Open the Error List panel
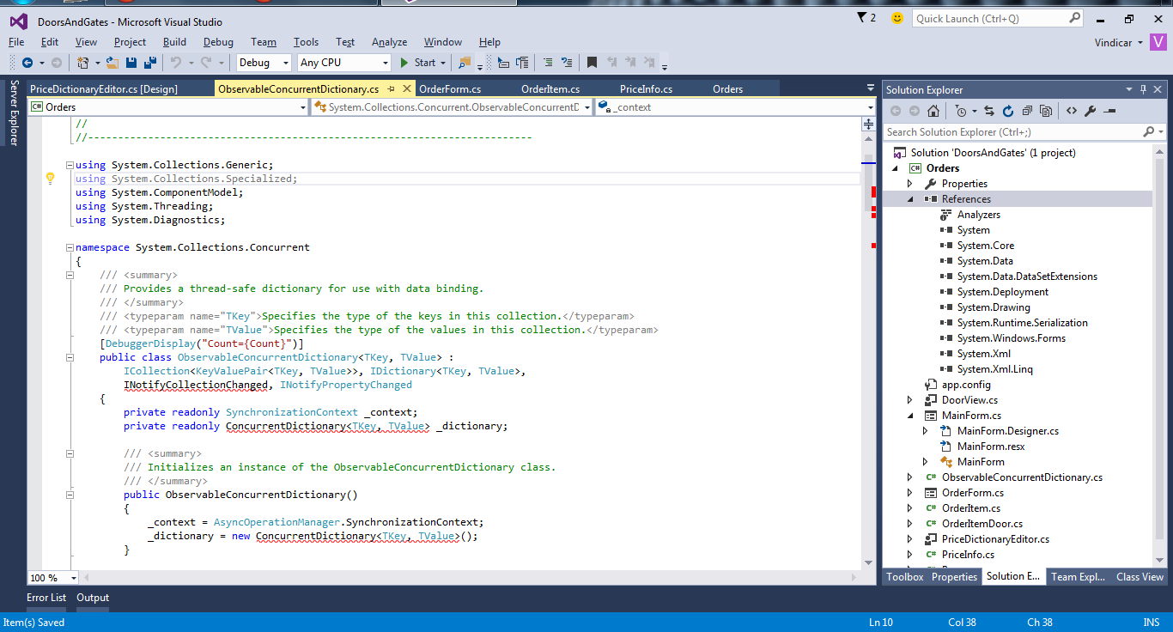 pos(46,598)
